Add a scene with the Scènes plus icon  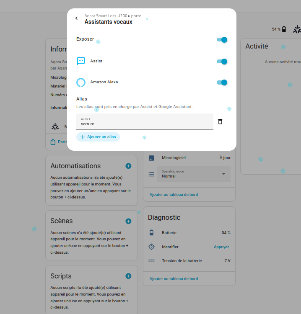pos(128,221)
